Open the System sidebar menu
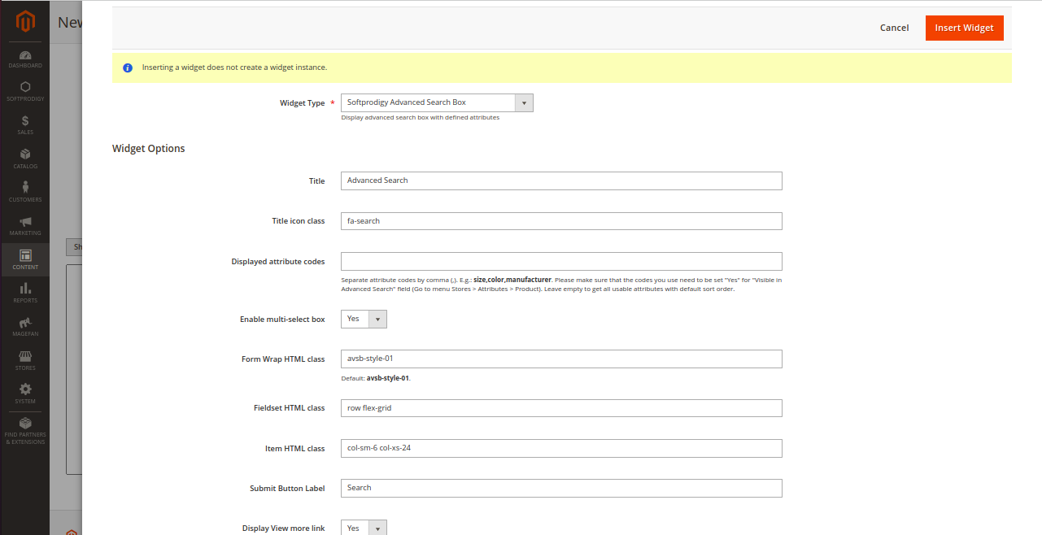 pos(25,394)
